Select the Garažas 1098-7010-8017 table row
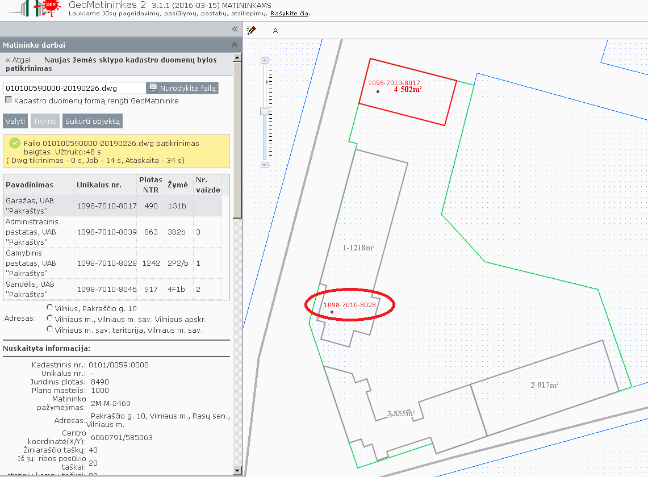 pyautogui.click(x=112, y=206)
